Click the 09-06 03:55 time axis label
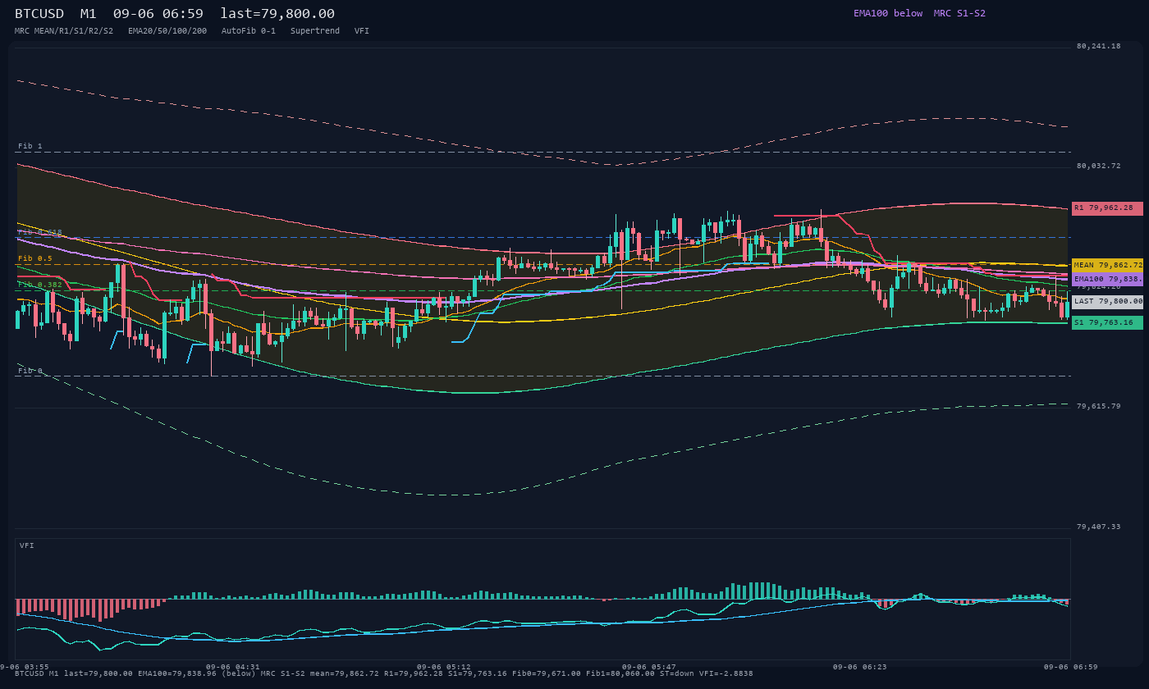The image size is (1149, 689). tap(25, 667)
